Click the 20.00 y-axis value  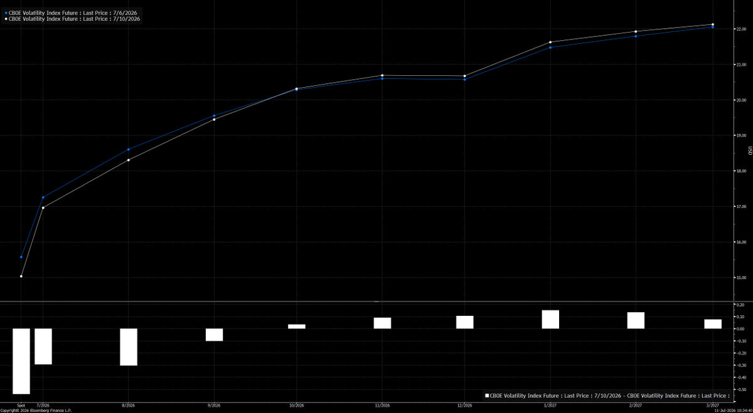[741, 100]
